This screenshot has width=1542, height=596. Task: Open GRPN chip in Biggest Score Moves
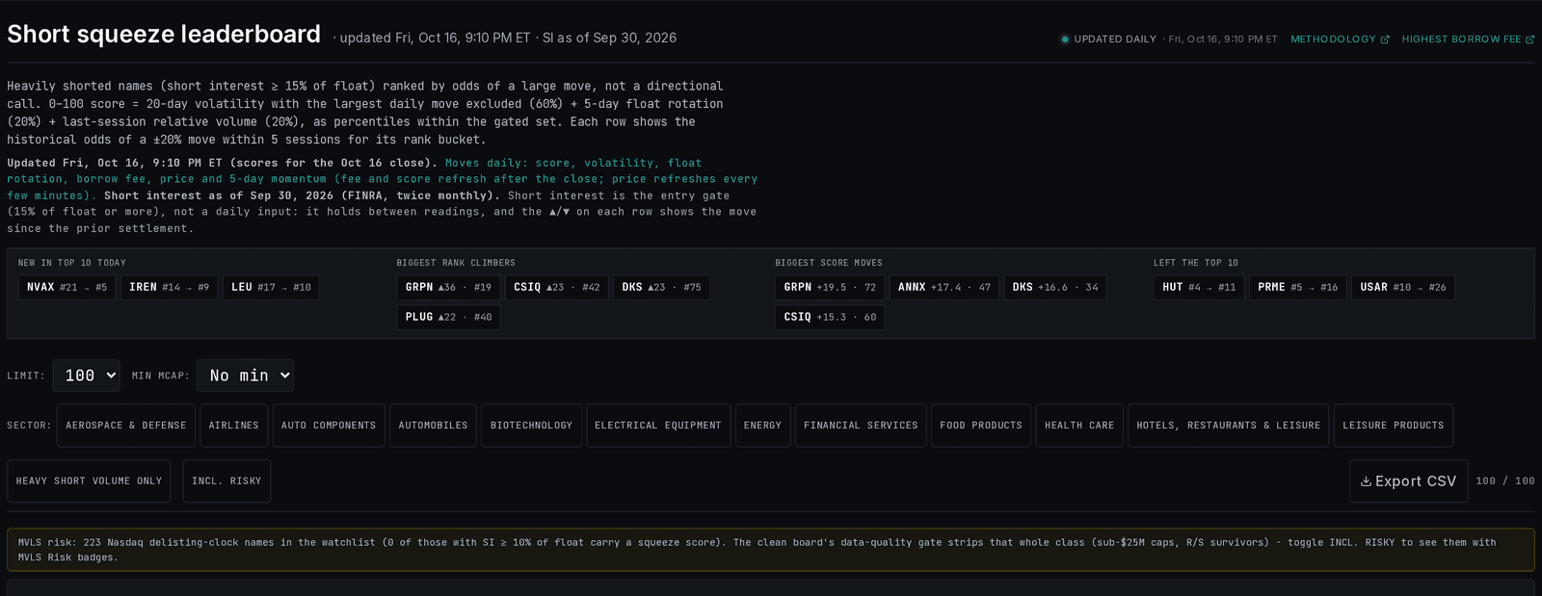click(830, 288)
